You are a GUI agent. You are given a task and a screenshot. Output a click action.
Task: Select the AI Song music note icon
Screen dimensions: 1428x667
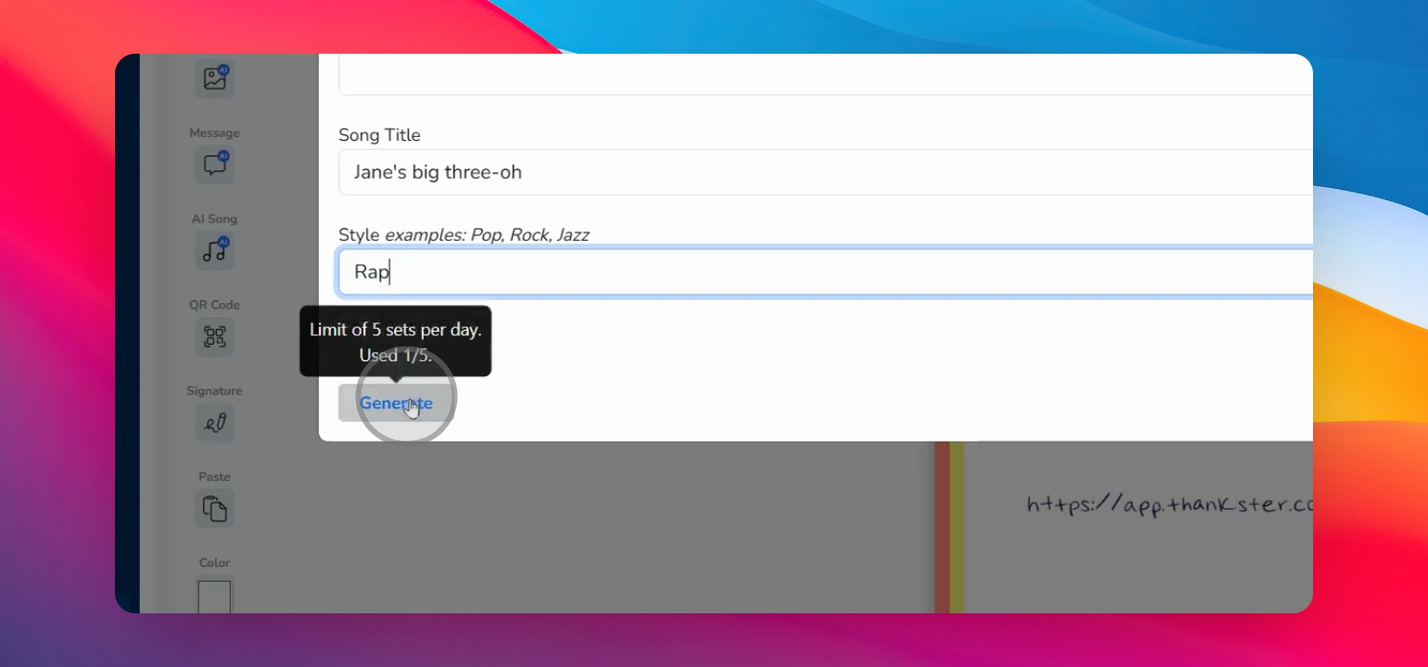(x=215, y=251)
